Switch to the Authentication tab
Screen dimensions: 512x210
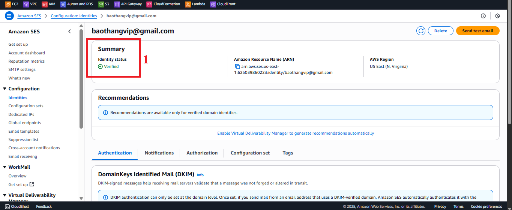(115, 153)
